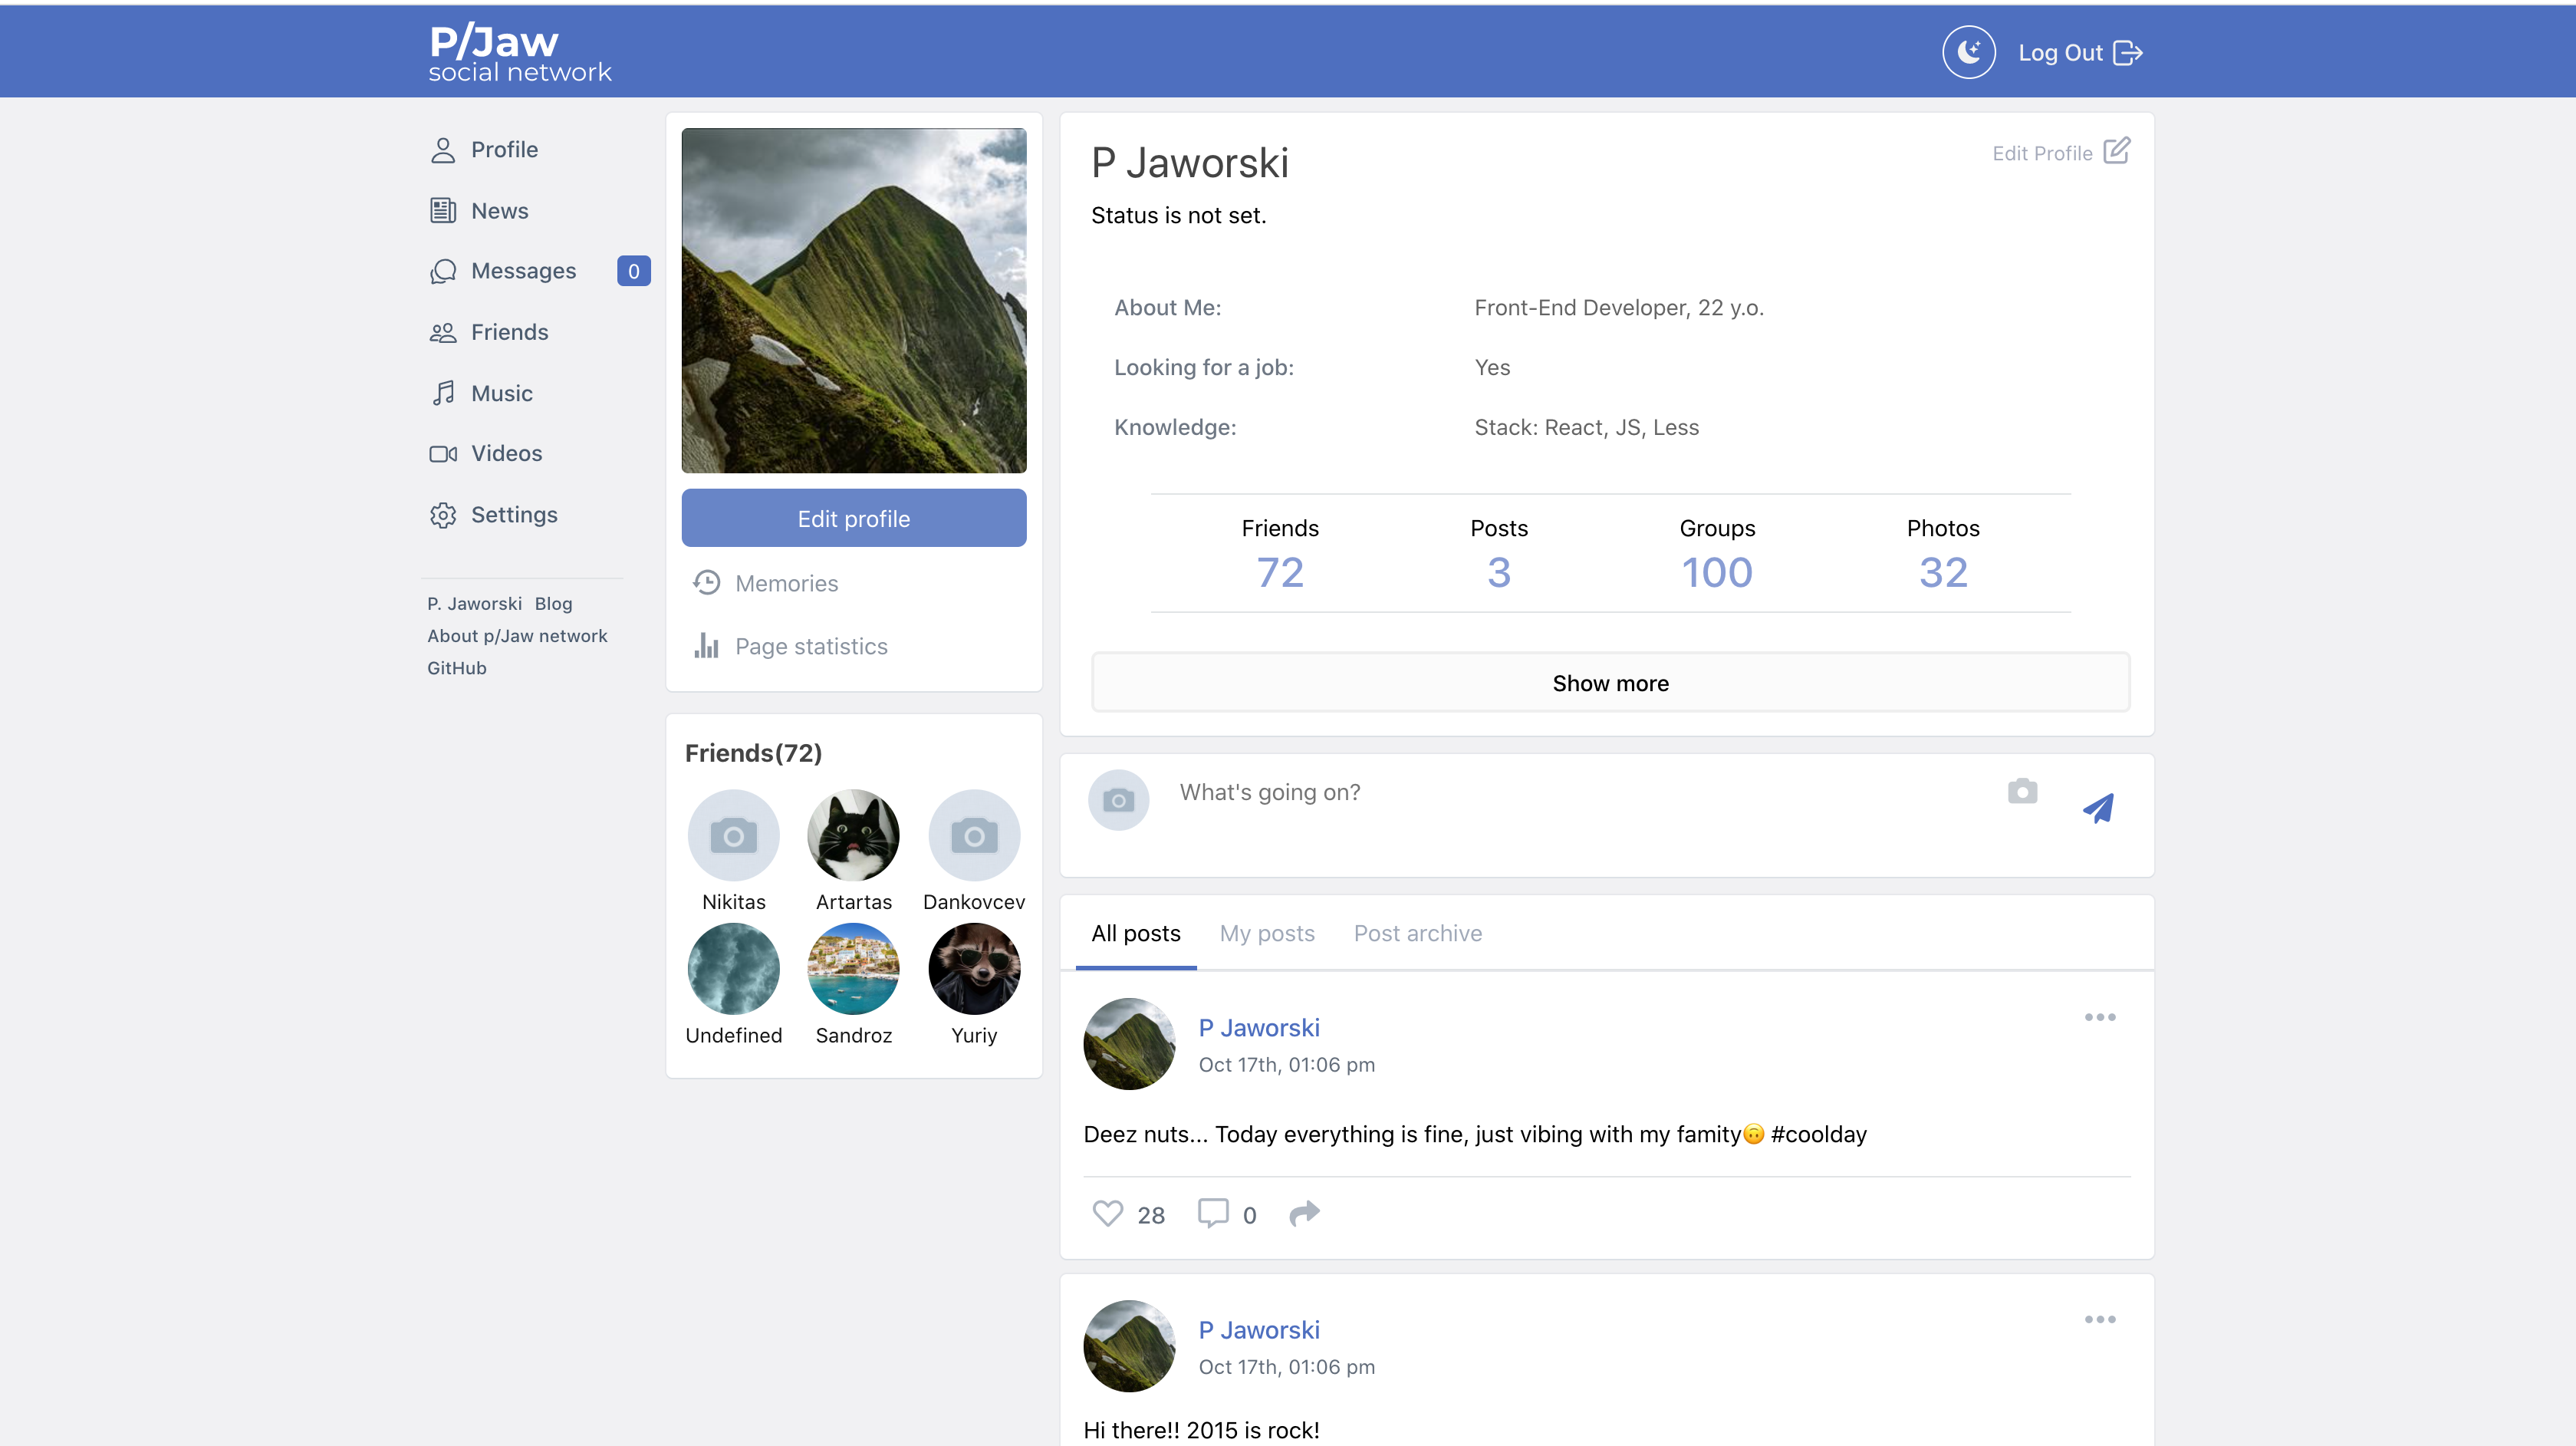The image size is (2576, 1446).
Task: Click the Log Out exit icon
Action: point(2127,53)
